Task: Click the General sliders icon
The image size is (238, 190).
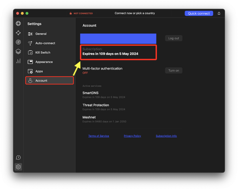Action: [30, 34]
